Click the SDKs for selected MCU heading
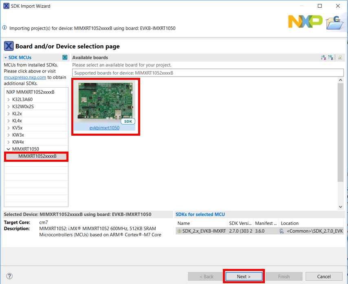 (x=200, y=214)
